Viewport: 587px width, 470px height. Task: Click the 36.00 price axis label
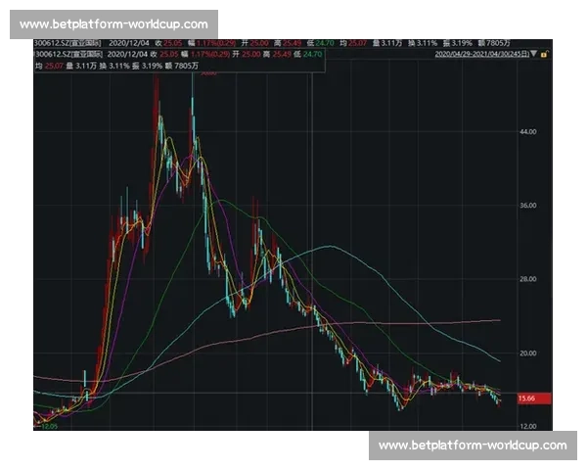point(528,206)
